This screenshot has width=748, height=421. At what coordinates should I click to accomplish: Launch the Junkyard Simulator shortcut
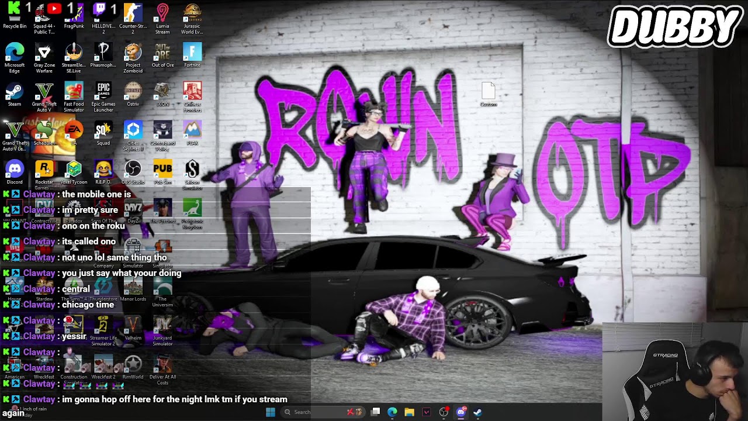(162, 331)
